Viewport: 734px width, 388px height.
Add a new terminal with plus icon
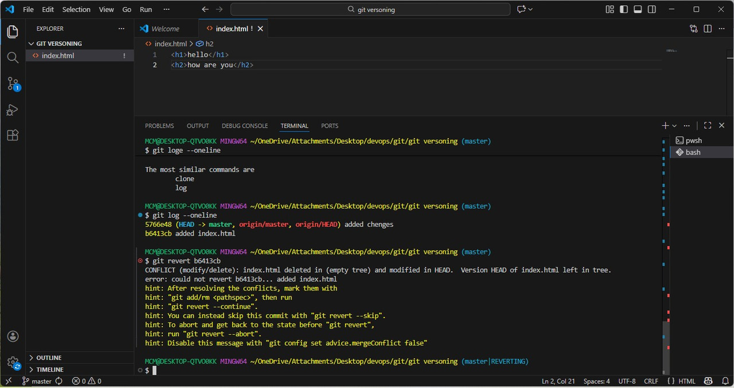point(665,126)
